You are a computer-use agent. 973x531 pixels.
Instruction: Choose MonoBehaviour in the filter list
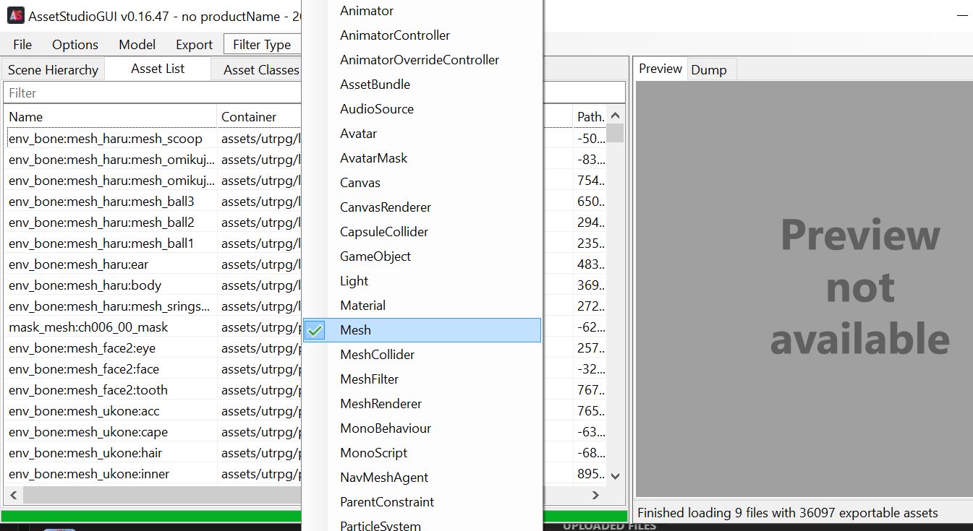pos(422,428)
